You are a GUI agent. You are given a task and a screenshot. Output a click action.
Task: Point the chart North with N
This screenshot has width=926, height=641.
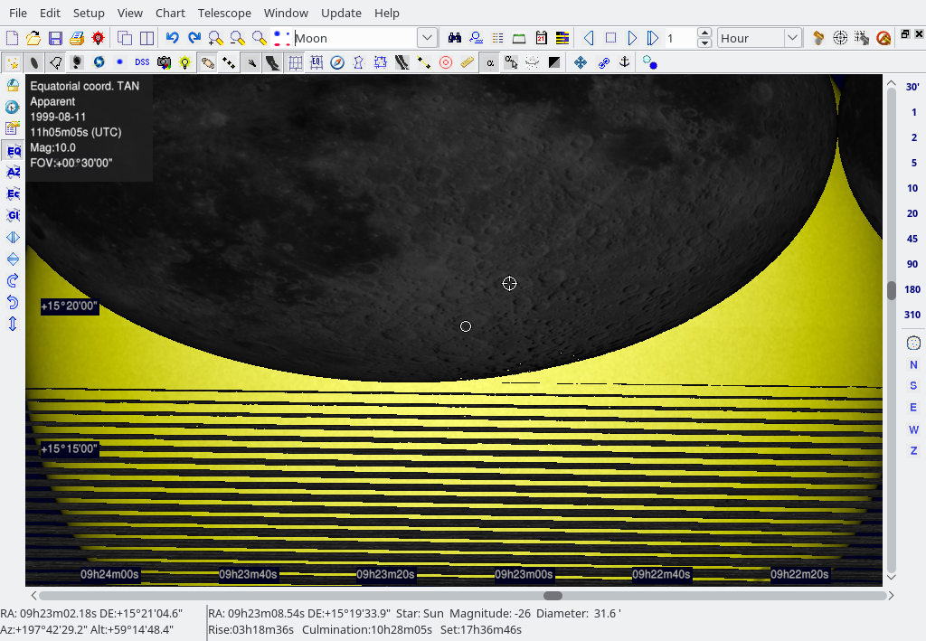click(x=913, y=364)
